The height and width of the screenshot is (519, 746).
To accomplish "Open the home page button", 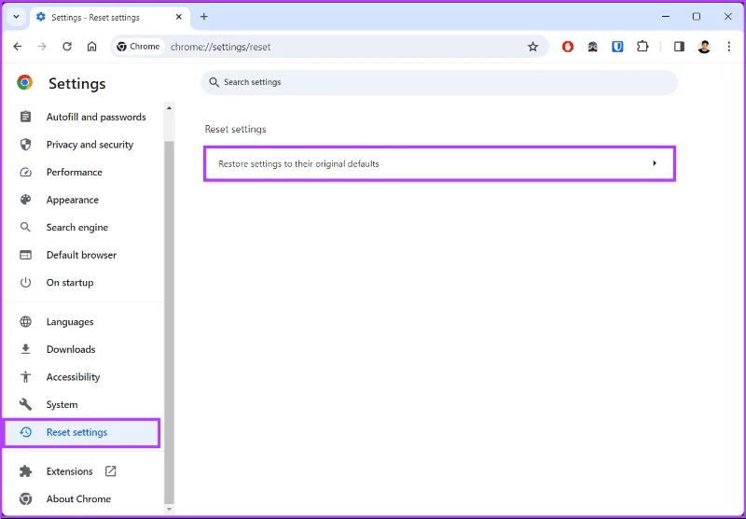I will (x=91, y=46).
